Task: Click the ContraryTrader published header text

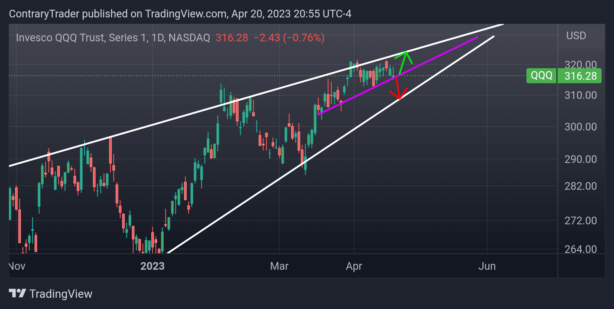Action: [180, 14]
